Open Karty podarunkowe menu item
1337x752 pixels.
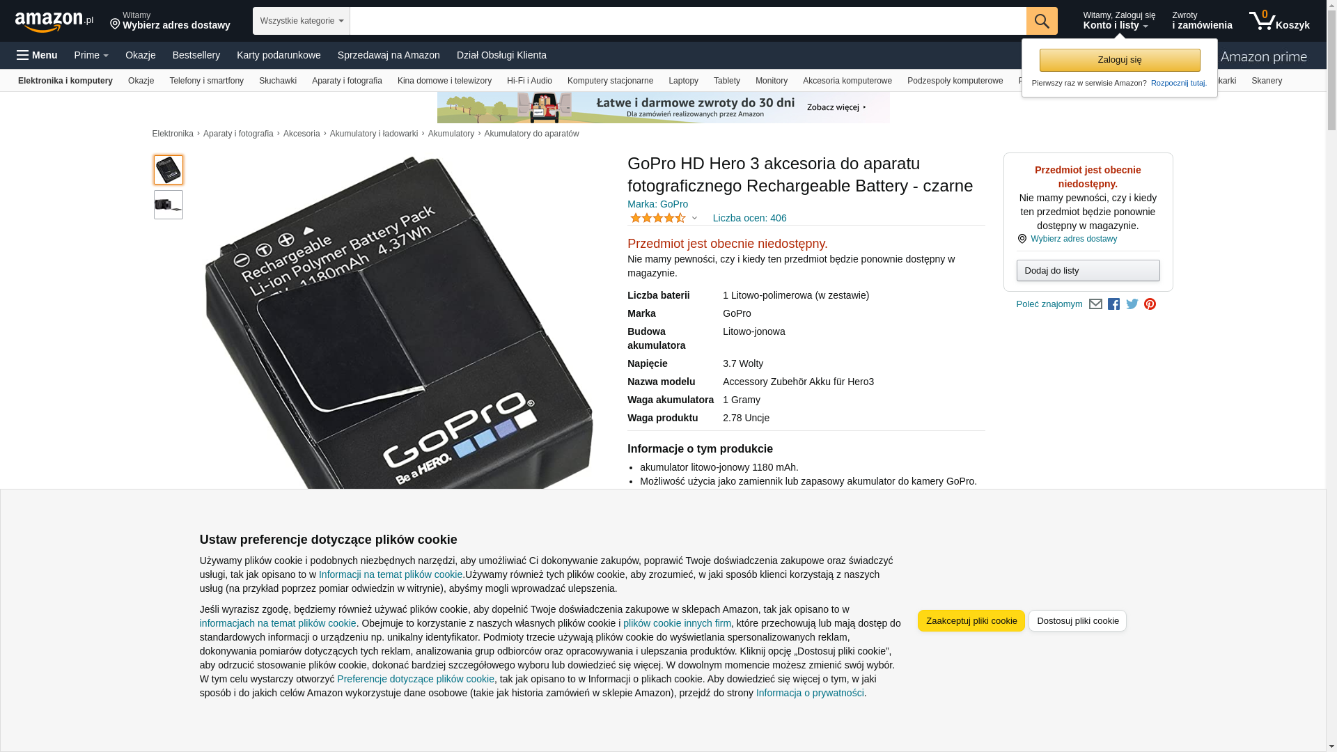(279, 55)
